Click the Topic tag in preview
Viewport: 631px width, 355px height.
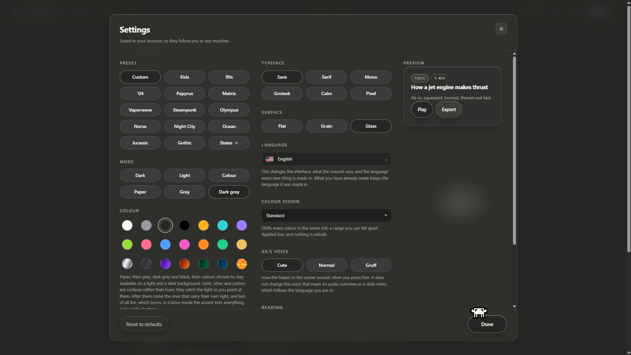click(420, 78)
